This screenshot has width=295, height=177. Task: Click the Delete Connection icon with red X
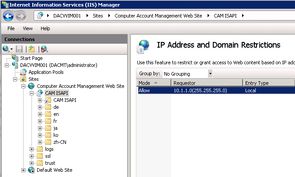pyautogui.click(x=45, y=49)
